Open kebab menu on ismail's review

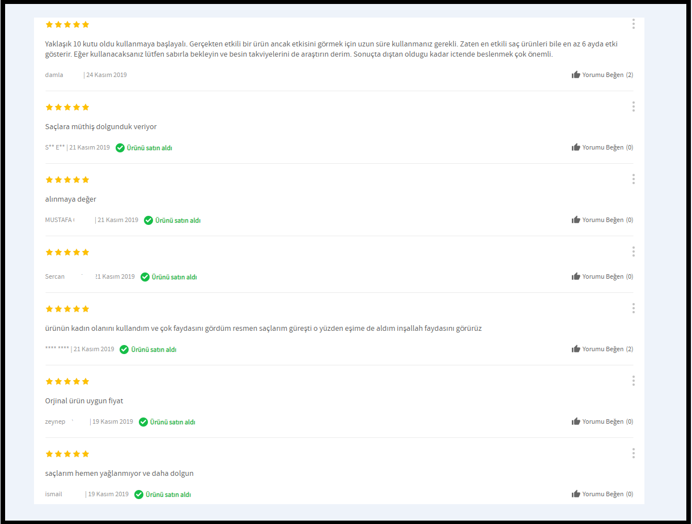633,453
